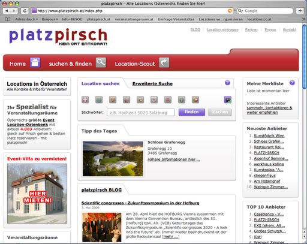Screen dimensions: 307x244
Task: Click the orange RSS icon in the address bar
Action: click(x=230, y=11)
